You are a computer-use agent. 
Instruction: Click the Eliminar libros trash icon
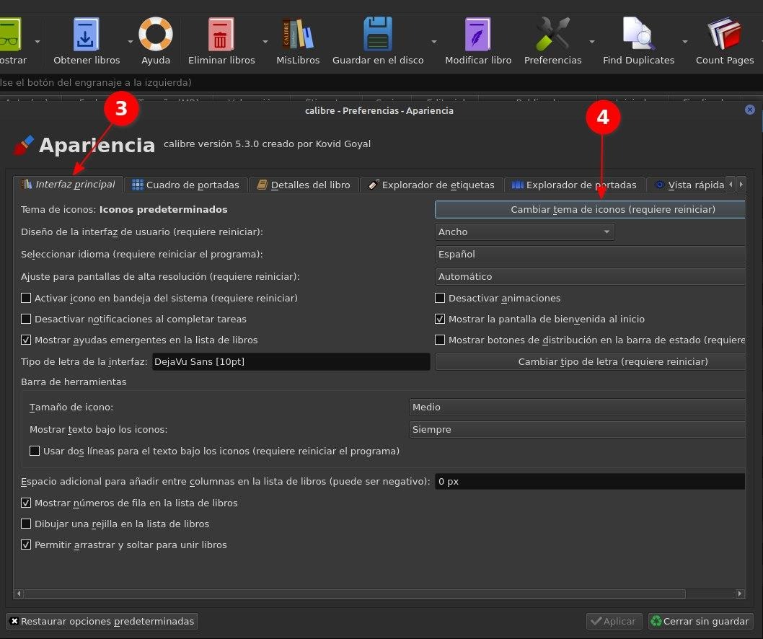(x=221, y=35)
